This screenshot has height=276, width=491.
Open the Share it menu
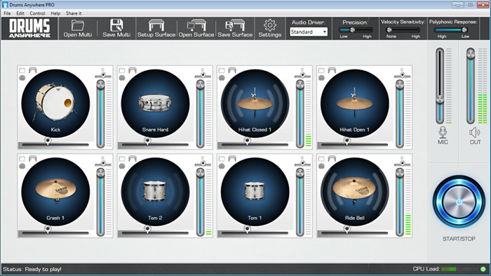(74, 13)
